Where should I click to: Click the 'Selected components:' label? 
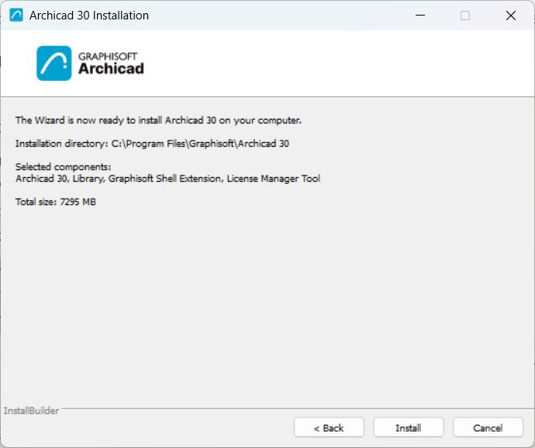point(63,167)
